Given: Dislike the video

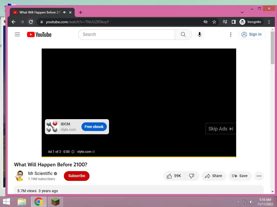Looking at the screenshot, I should 192,176.
